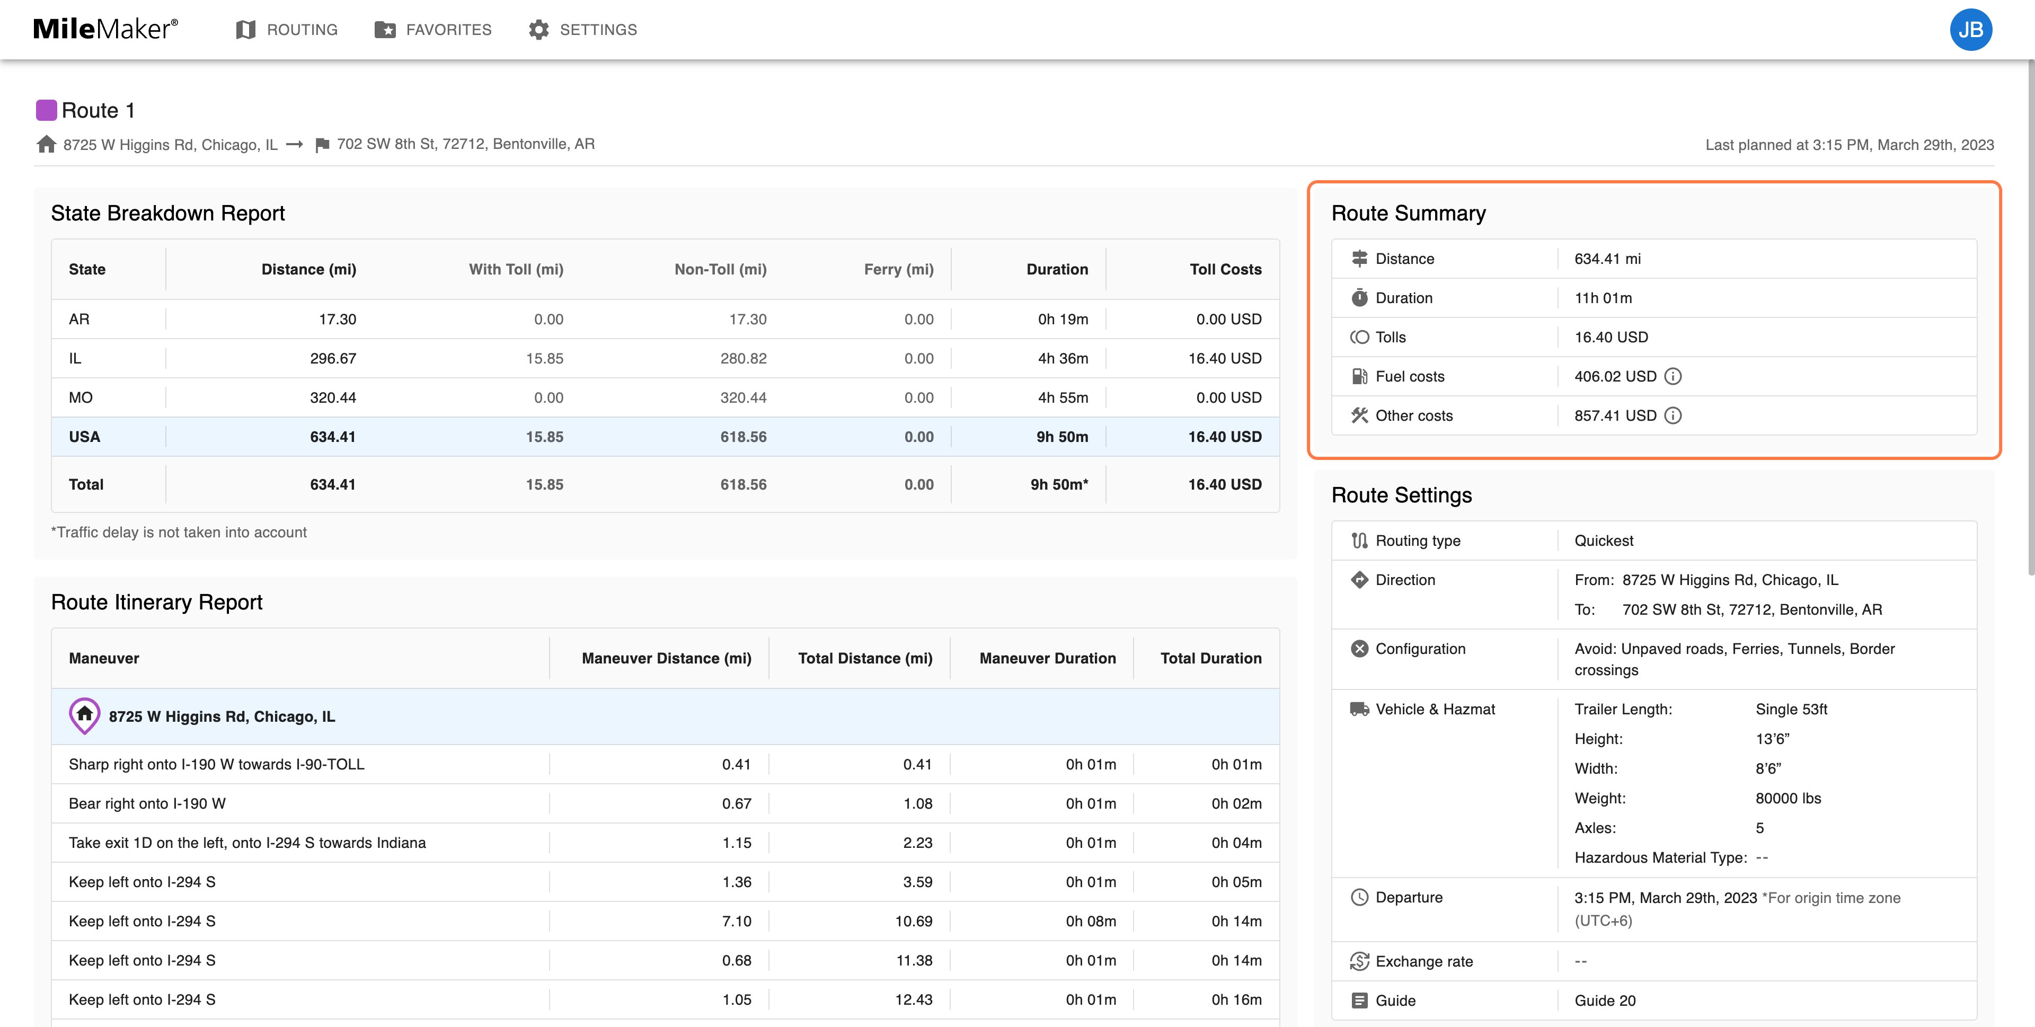Click the Maneuver Duration column header
Viewport: 2035px width, 1027px height.
click(1047, 658)
